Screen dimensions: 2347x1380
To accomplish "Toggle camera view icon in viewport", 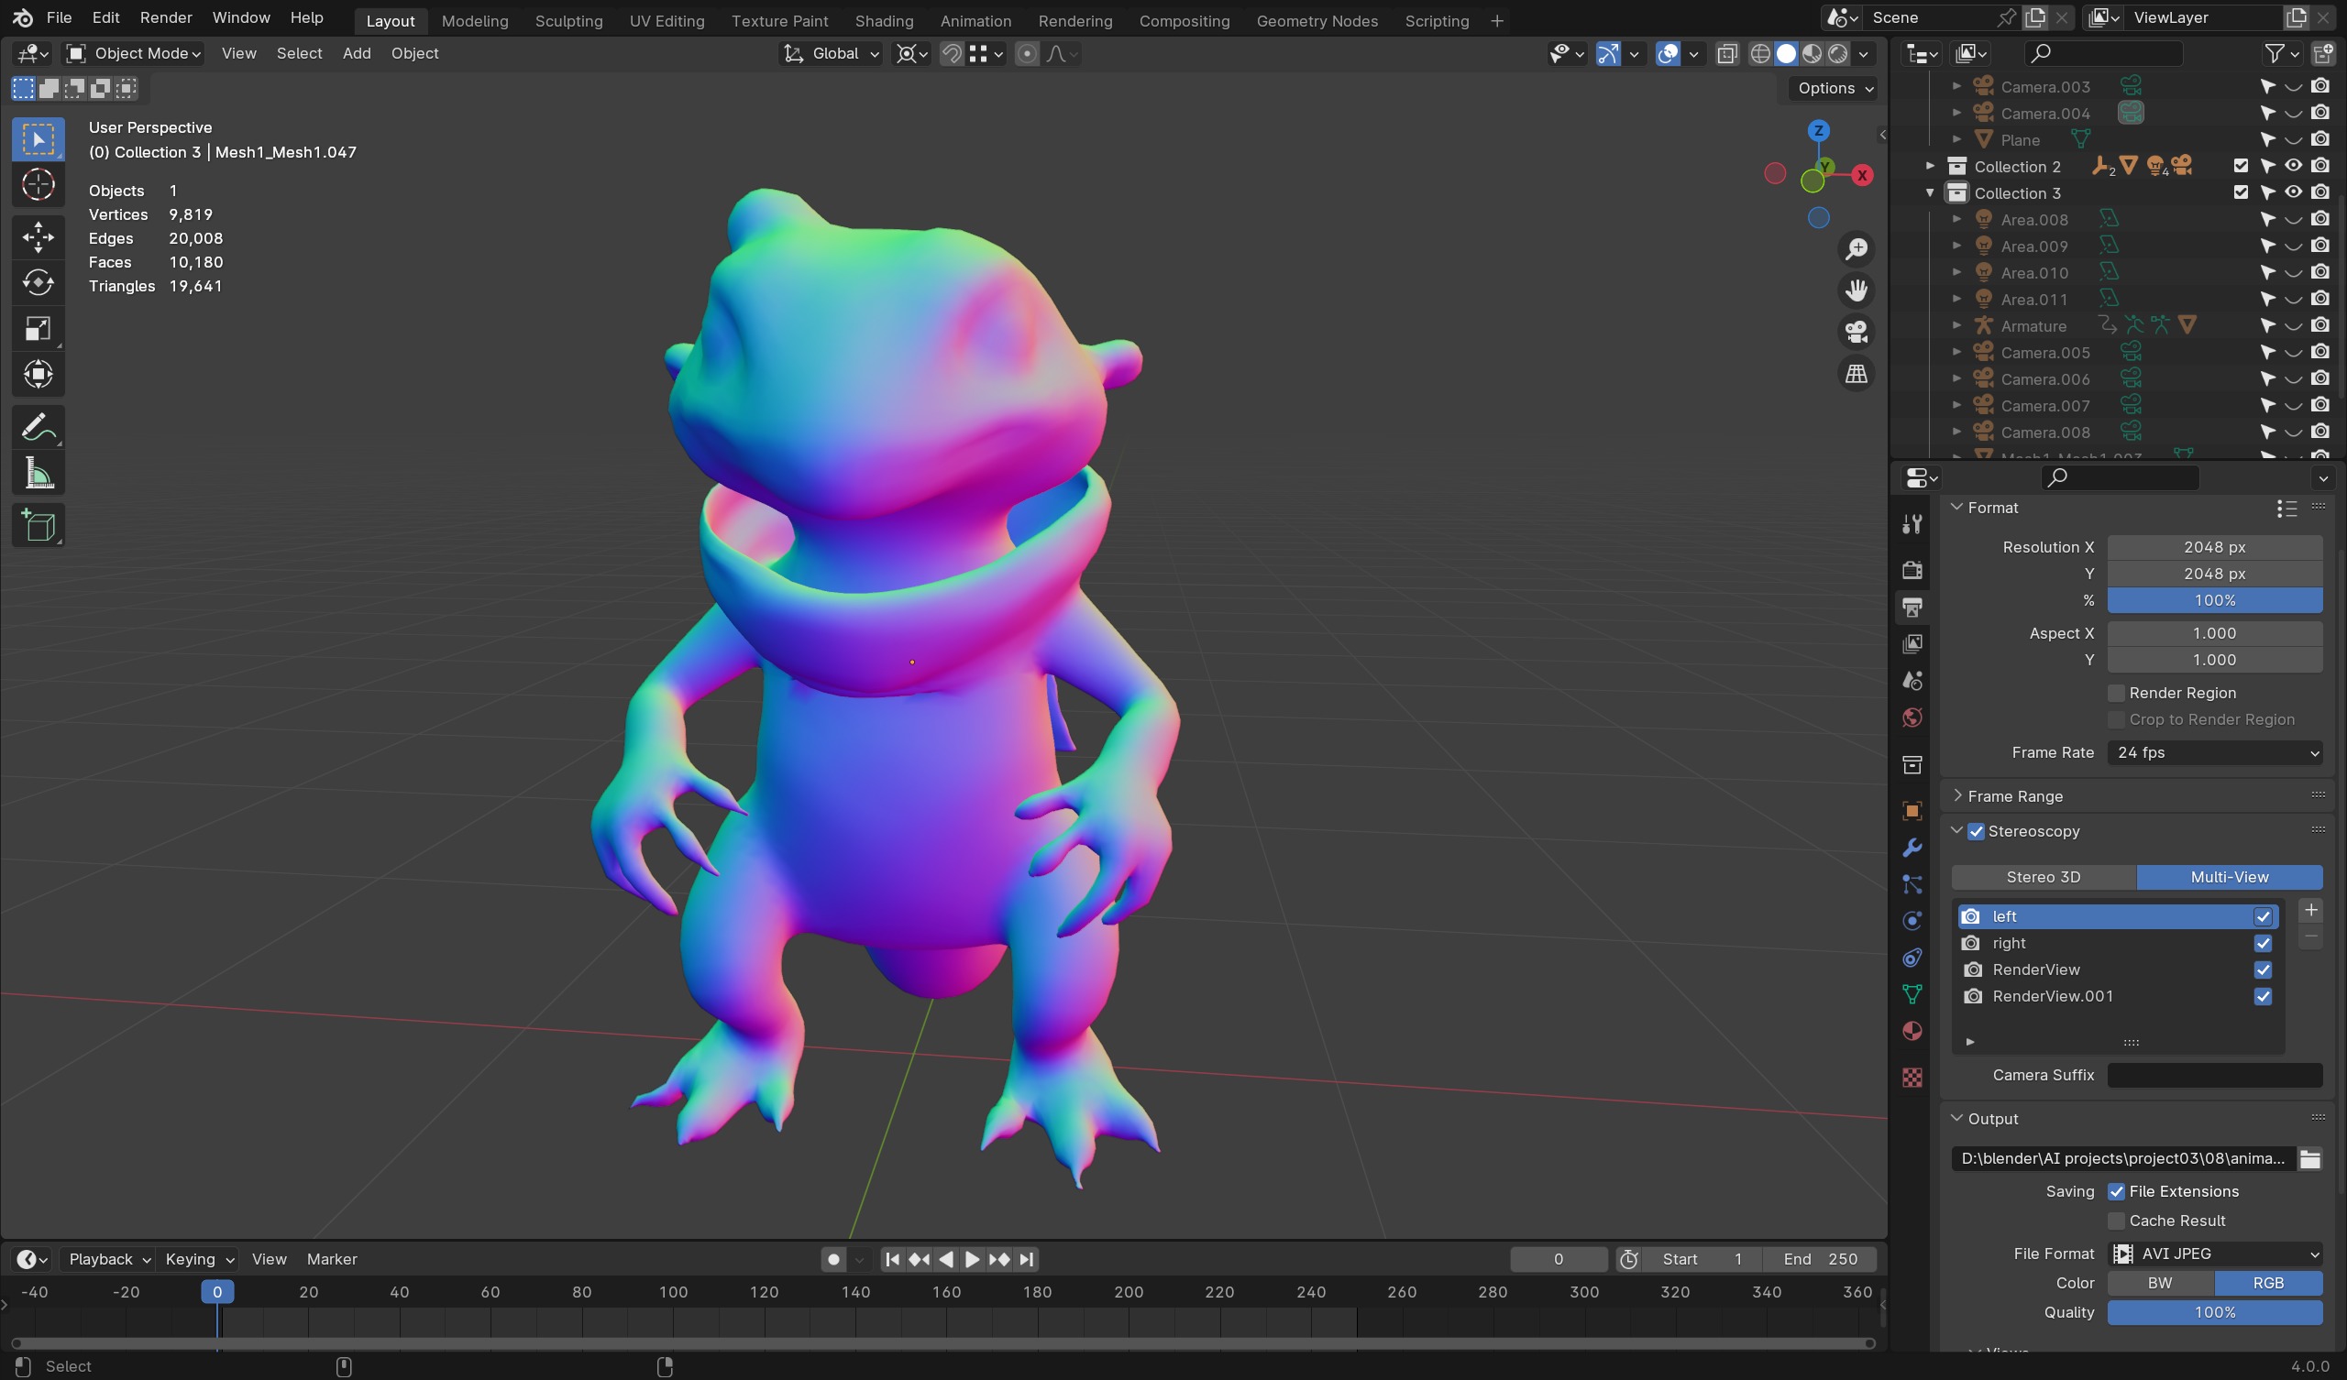I will tap(1857, 333).
